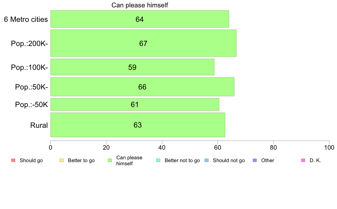
Task: Click the 6 Metro cities axis label
Action: (x=26, y=20)
